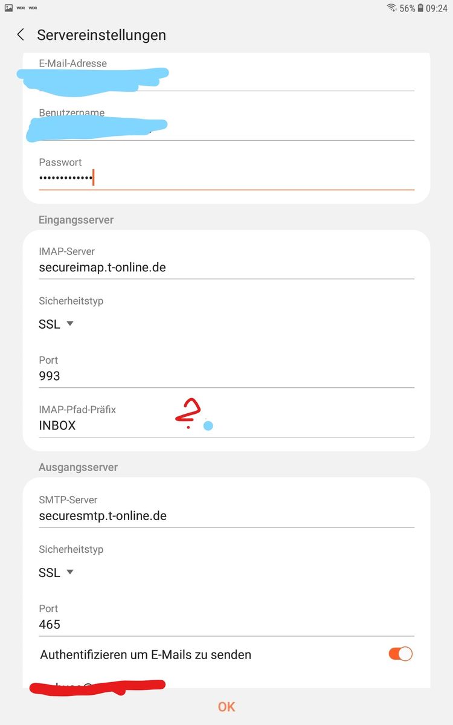
Task: Tap the Passwort input field
Action: coord(226,178)
